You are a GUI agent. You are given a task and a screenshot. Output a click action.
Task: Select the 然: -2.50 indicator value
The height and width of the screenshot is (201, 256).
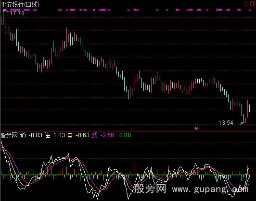click(x=102, y=135)
